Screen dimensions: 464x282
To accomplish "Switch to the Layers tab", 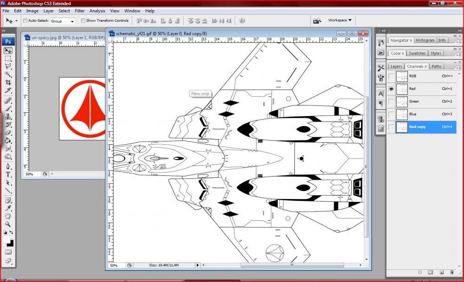I will click(396, 66).
